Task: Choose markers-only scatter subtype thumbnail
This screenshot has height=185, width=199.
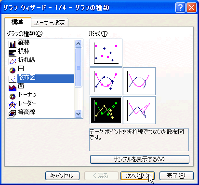Action: (x=106, y=53)
